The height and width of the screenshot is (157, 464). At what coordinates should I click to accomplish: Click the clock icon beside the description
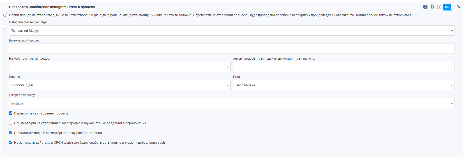point(5,15)
